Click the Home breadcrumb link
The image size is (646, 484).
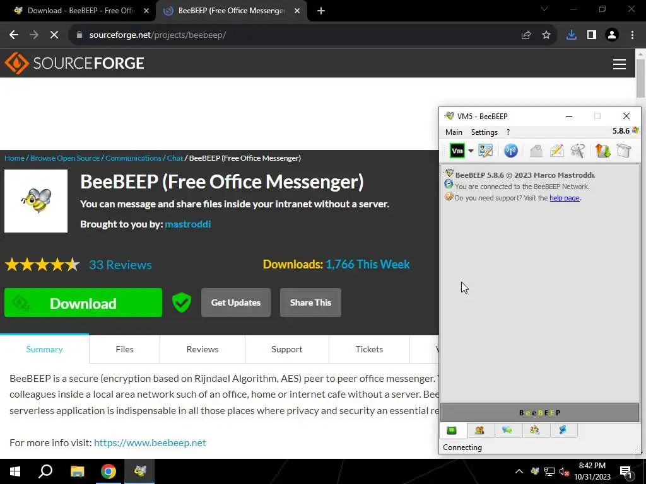click(15, 158)
